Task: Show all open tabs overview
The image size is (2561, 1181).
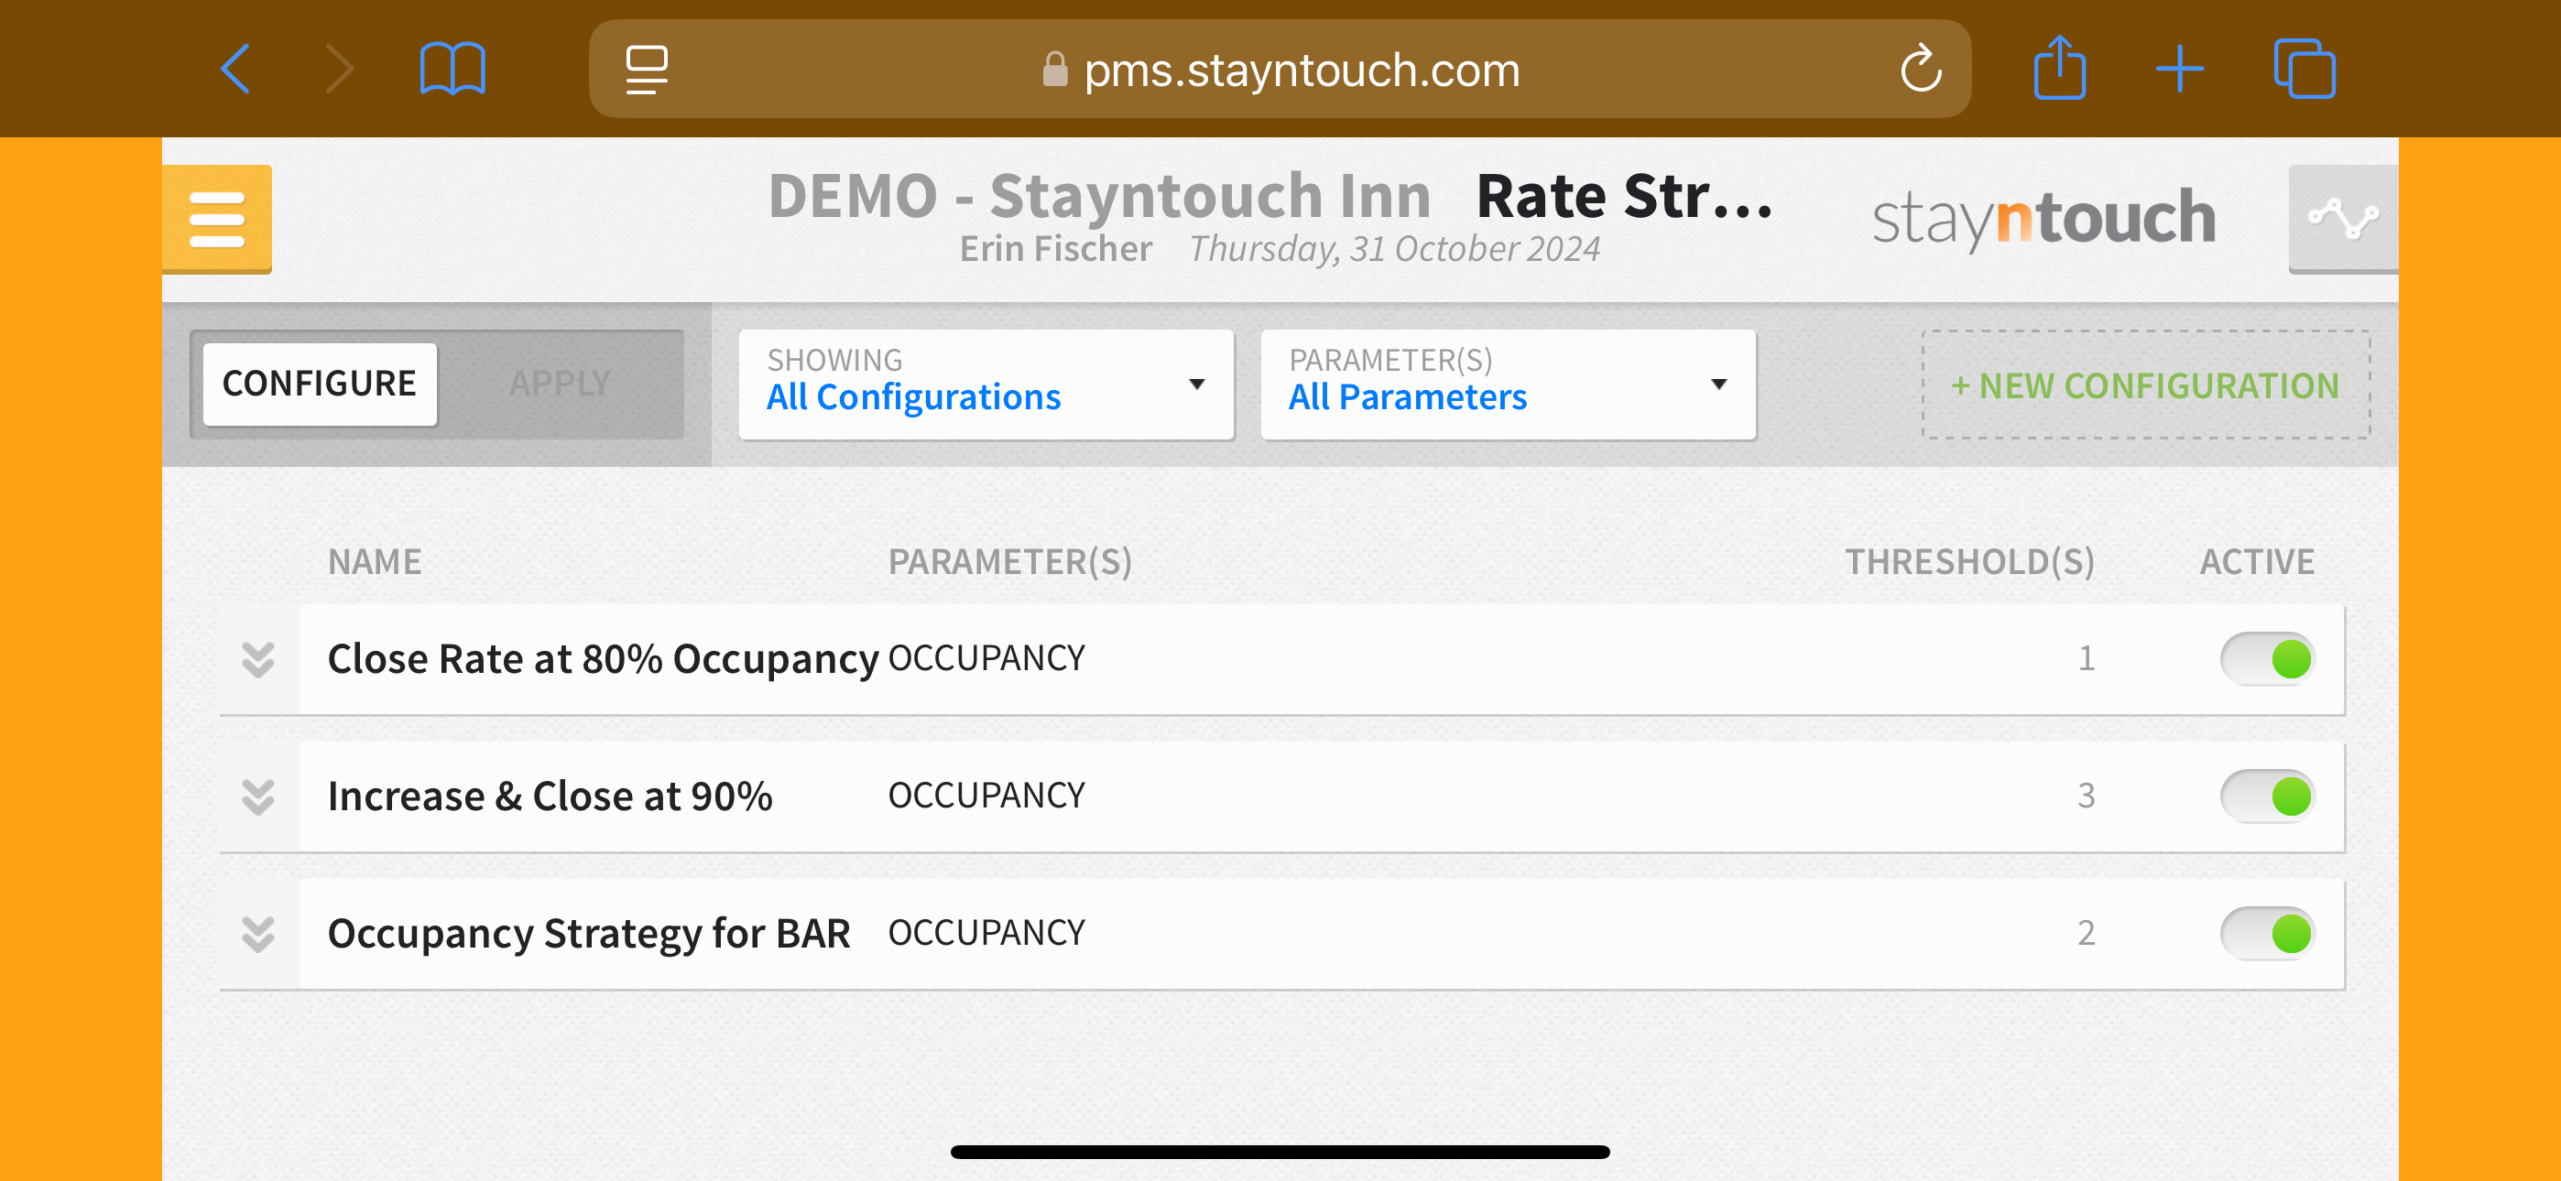Action: tap(2304, 69)
